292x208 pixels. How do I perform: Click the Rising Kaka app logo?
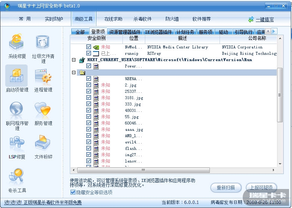[x=7, y=6]
